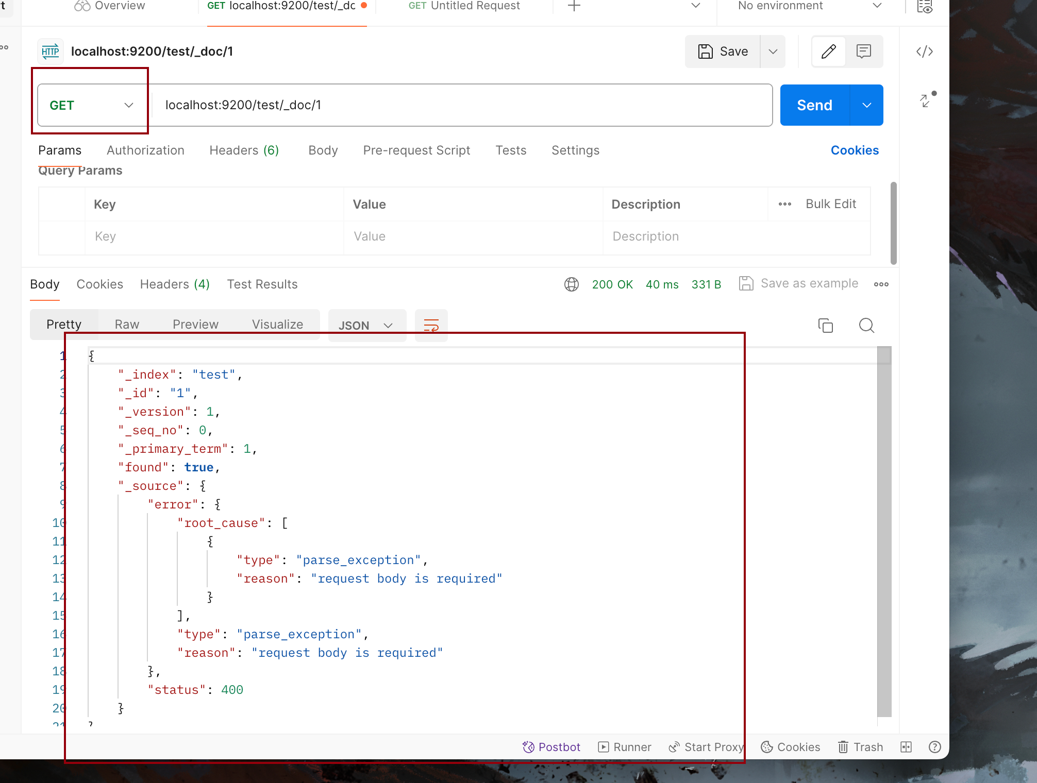Viewport: 1037px width, 783px height.
Task: Open the JSON format dropdown
Action: coord(366,326)
